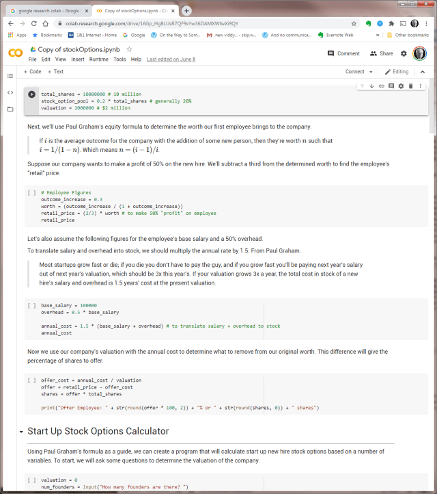Copy link to the selected cell

[381, 86]
